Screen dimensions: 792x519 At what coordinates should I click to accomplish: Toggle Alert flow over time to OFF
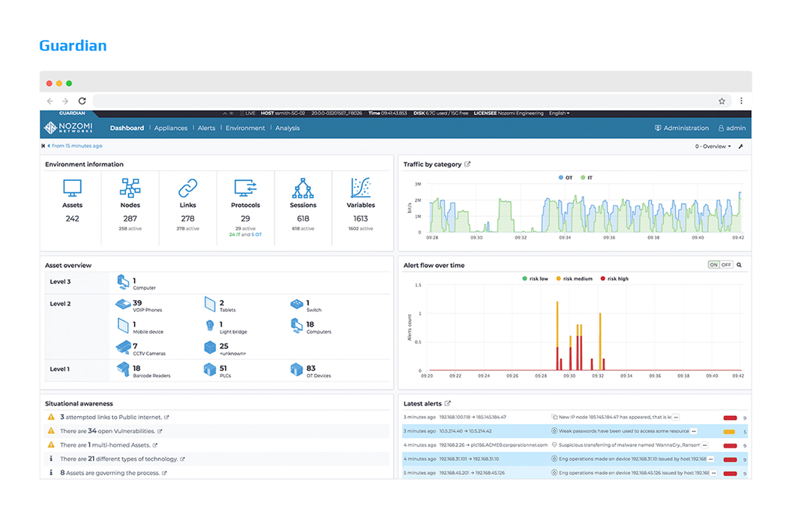(x=727, y=264)
